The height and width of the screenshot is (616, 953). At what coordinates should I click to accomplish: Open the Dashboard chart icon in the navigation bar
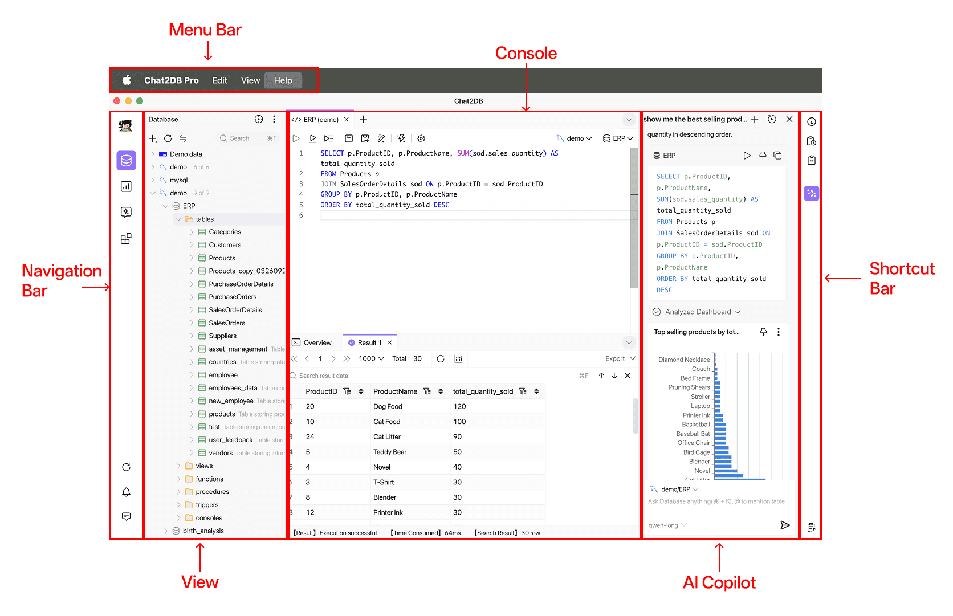[126, 186]
